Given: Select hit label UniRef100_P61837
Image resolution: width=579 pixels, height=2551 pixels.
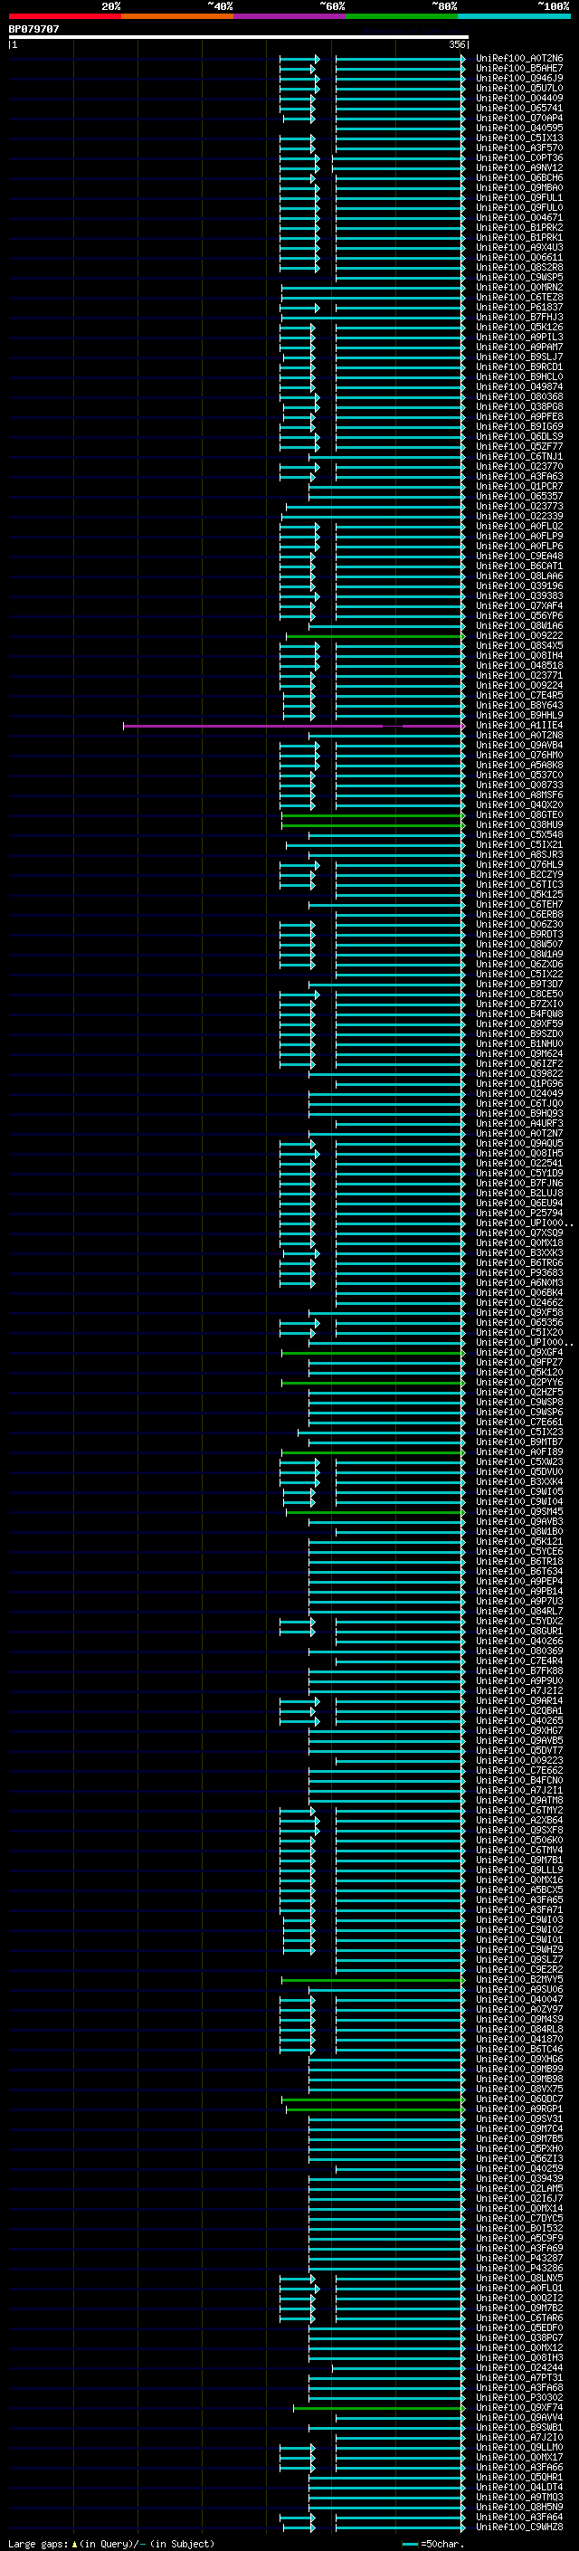Looking at the screenshot, I should [x=518, y=307].
